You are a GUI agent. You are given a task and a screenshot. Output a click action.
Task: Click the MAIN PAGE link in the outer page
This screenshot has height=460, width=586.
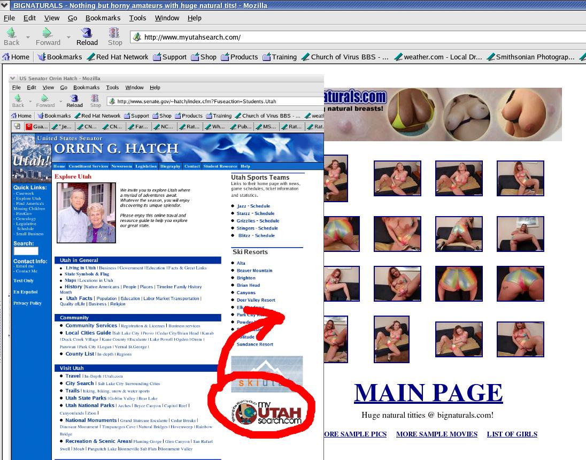click(x=428, y=393)
